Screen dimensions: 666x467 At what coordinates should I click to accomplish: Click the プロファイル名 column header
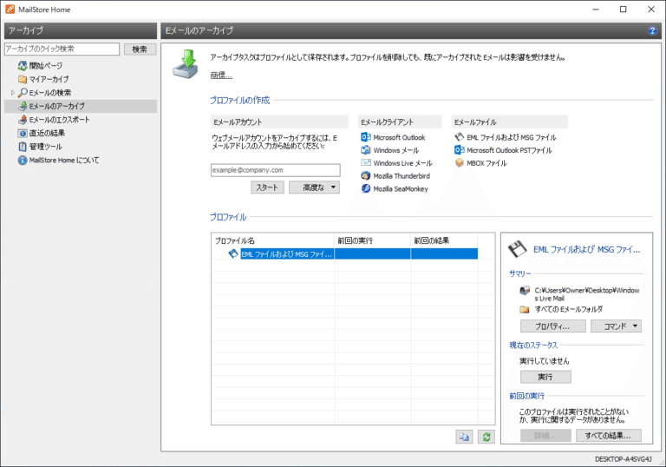(x=272, y=240)
